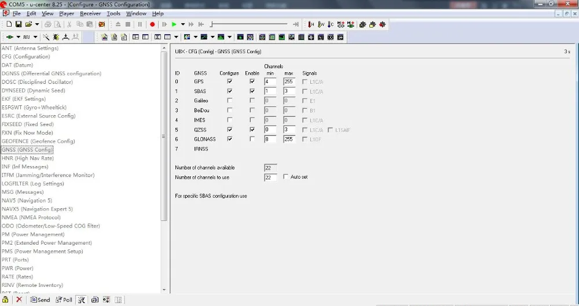The image size is (579, 306).
Task: Uncheck Enable checkbox for QZSS
Action: [252, 130]
